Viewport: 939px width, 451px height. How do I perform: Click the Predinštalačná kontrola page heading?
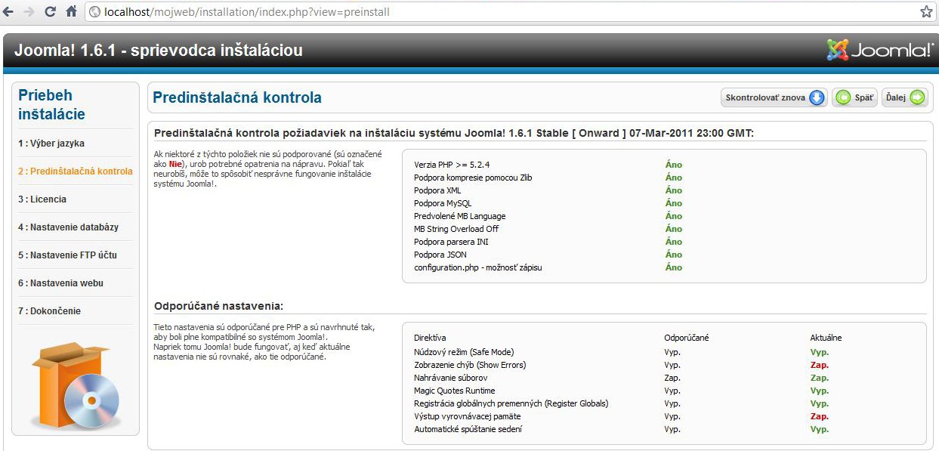[x=237, y=97]
